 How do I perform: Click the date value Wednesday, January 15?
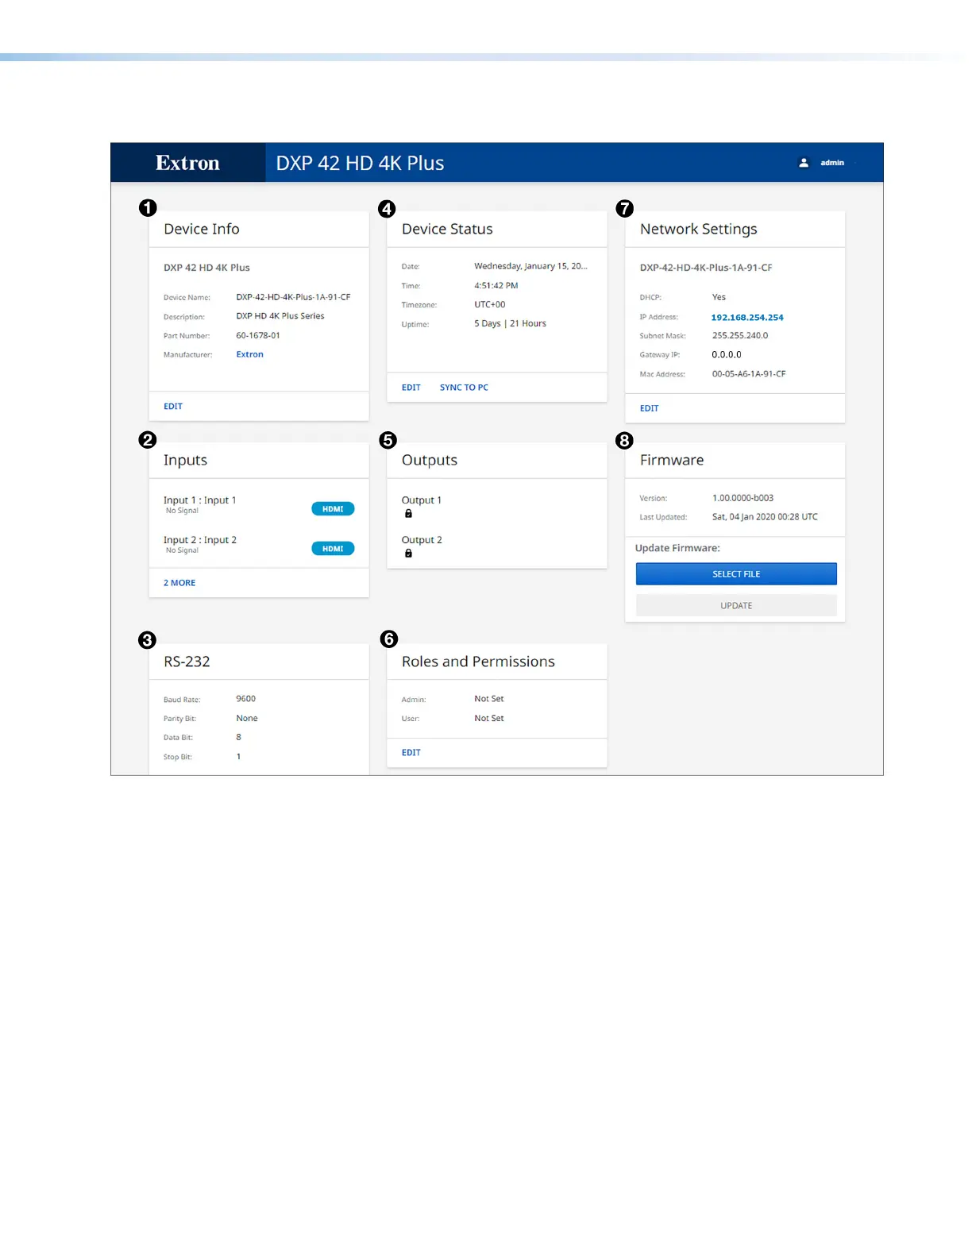click(530, 266)
